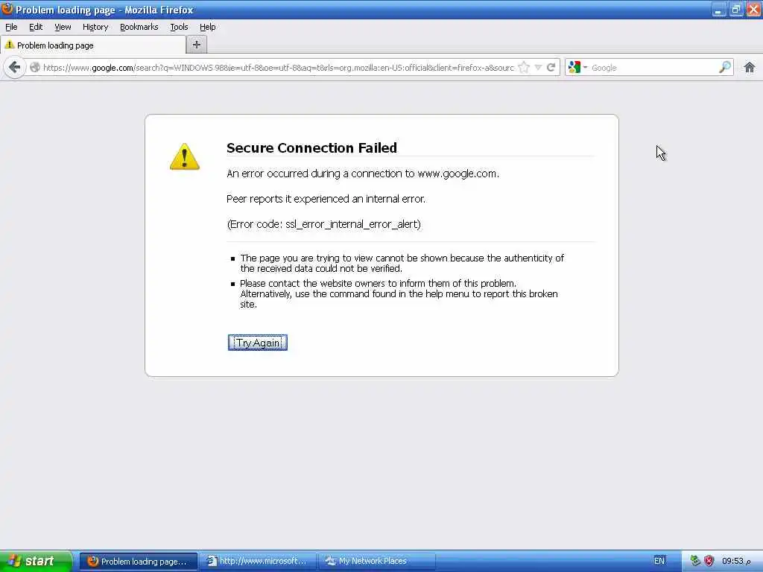Screen dimensions: 763x572
Task: Switch to Firefox Problem loading page taskbar button
Action: point(138,562)
